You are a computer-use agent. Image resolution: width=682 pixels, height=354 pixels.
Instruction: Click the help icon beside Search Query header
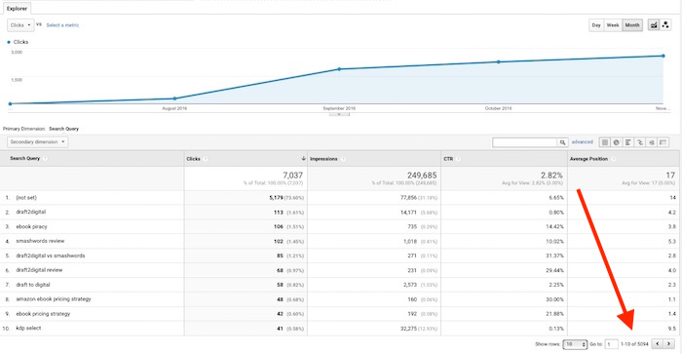(45, 159)
